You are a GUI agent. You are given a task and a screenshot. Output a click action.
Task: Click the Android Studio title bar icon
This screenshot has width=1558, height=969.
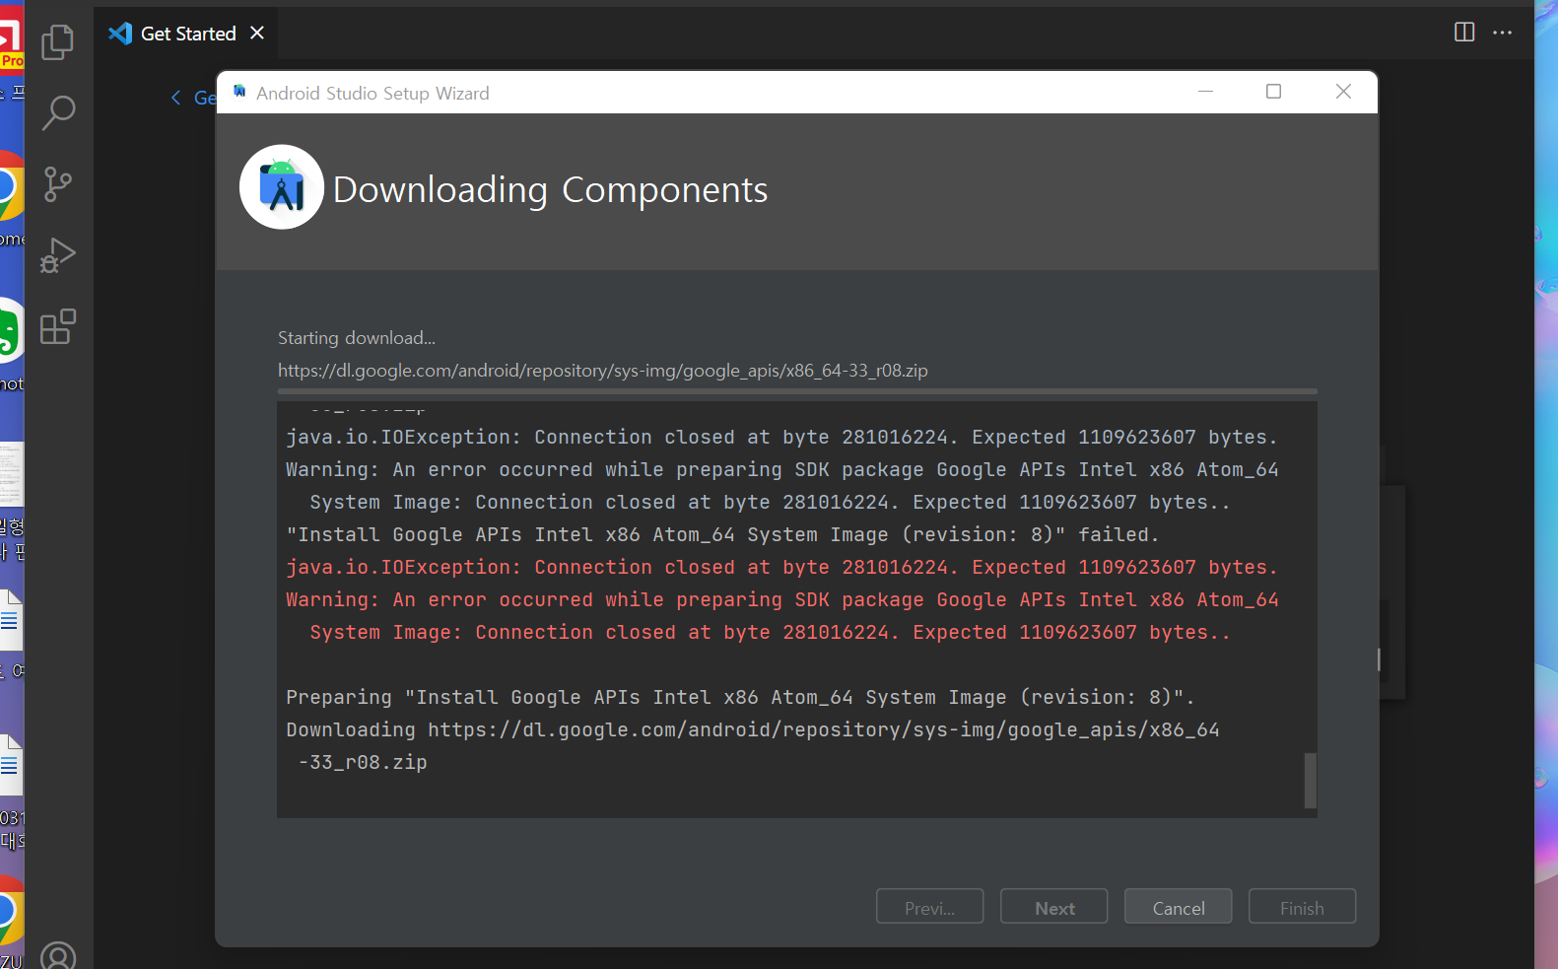(x=239, y=92)
